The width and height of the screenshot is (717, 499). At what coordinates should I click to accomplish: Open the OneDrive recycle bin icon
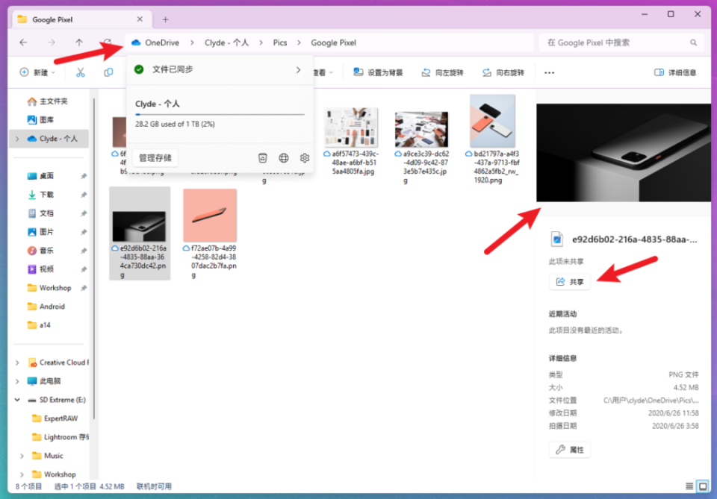(x=262, y=157)
